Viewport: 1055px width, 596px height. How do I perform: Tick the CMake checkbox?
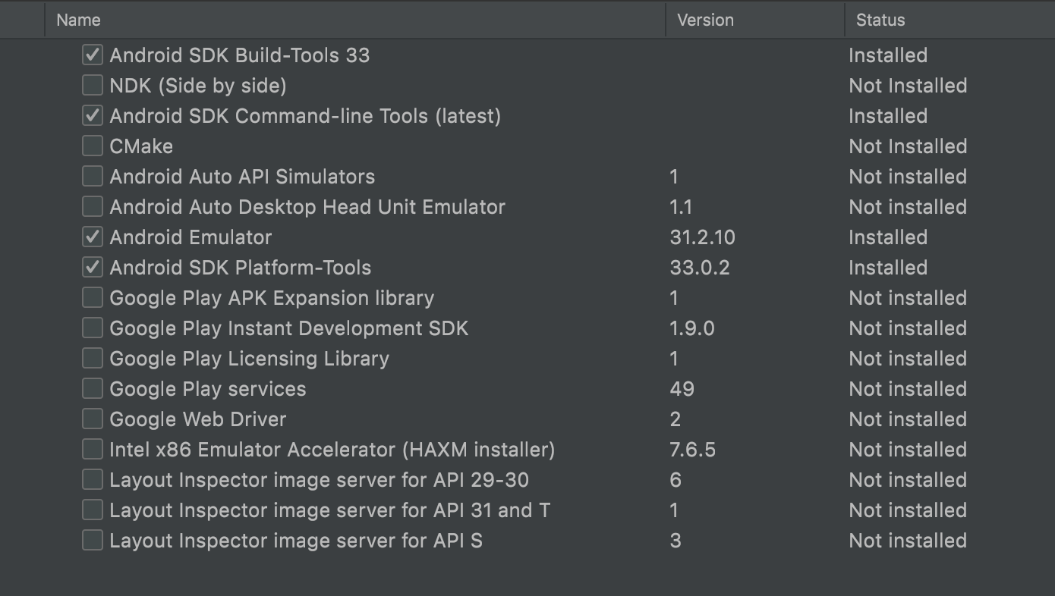93,146
